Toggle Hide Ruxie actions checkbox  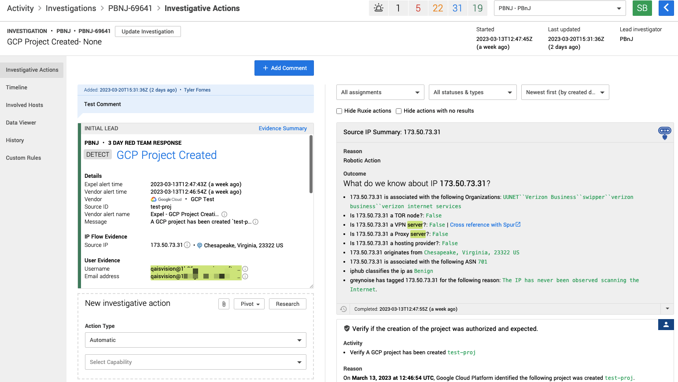coord(339,111)
